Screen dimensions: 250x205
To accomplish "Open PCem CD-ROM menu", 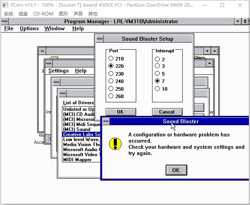I will (x=43, y=14).
